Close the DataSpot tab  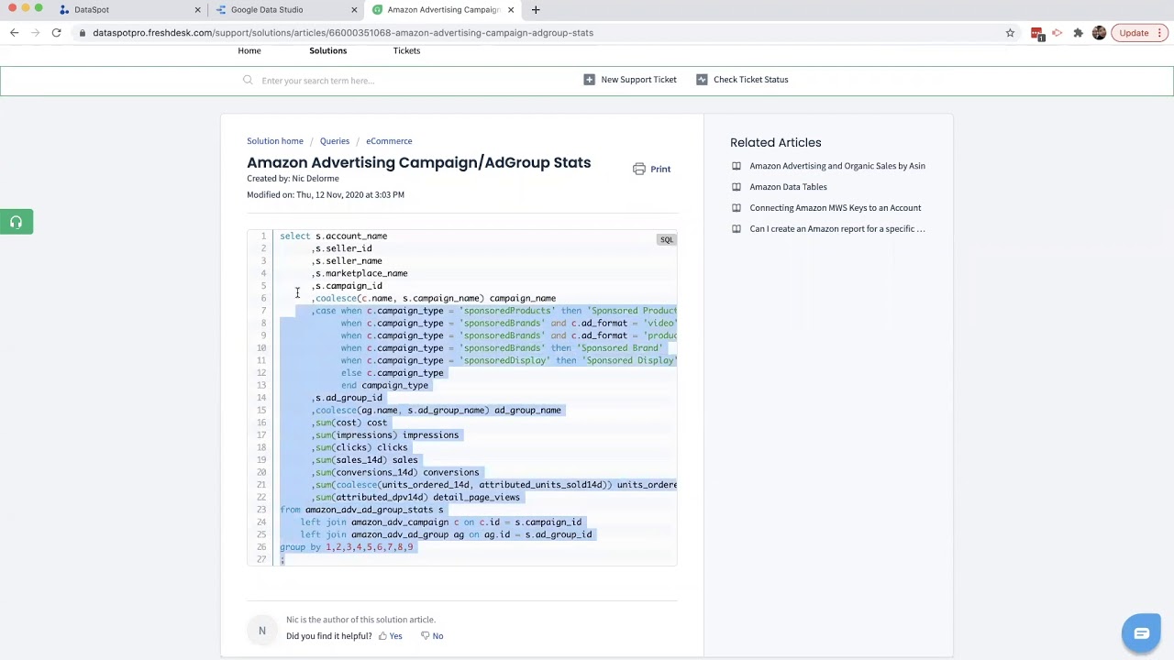(197, 10)
